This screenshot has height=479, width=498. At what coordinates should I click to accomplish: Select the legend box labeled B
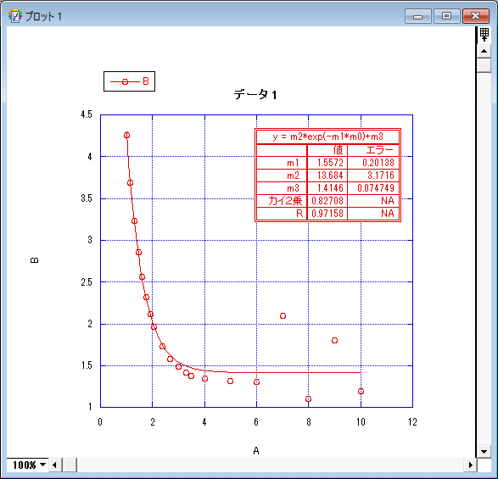pos(129,81)
